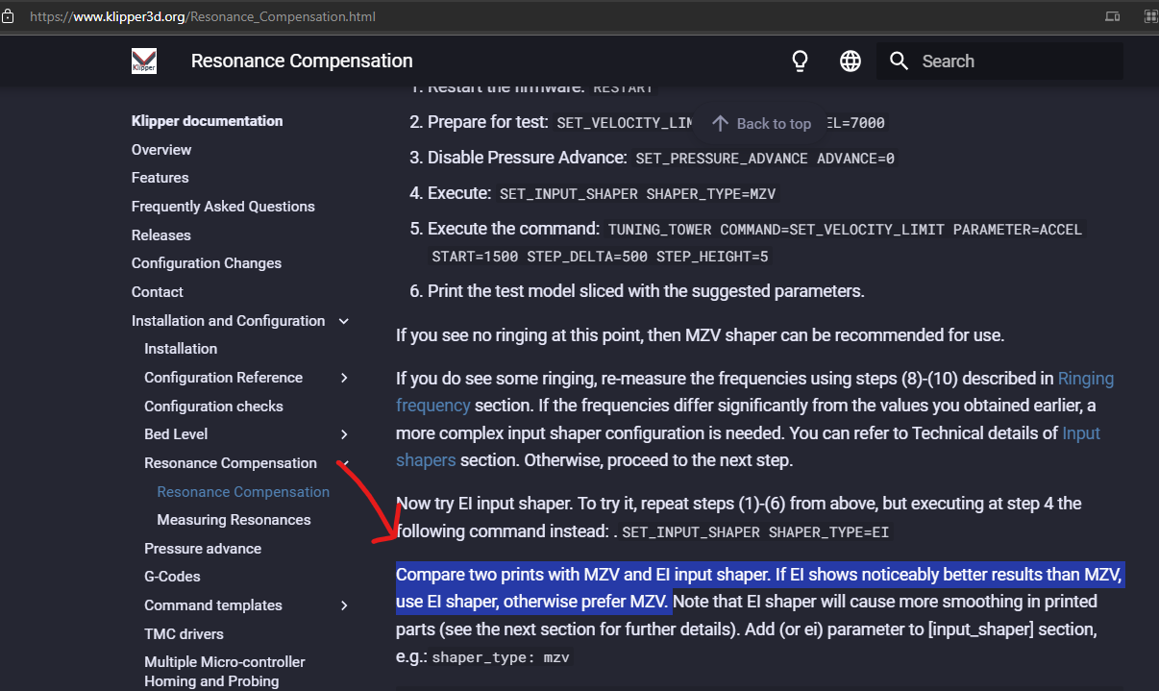
Task: Expand the Configuration Reference chevron
Action: (x=344, y=378)
